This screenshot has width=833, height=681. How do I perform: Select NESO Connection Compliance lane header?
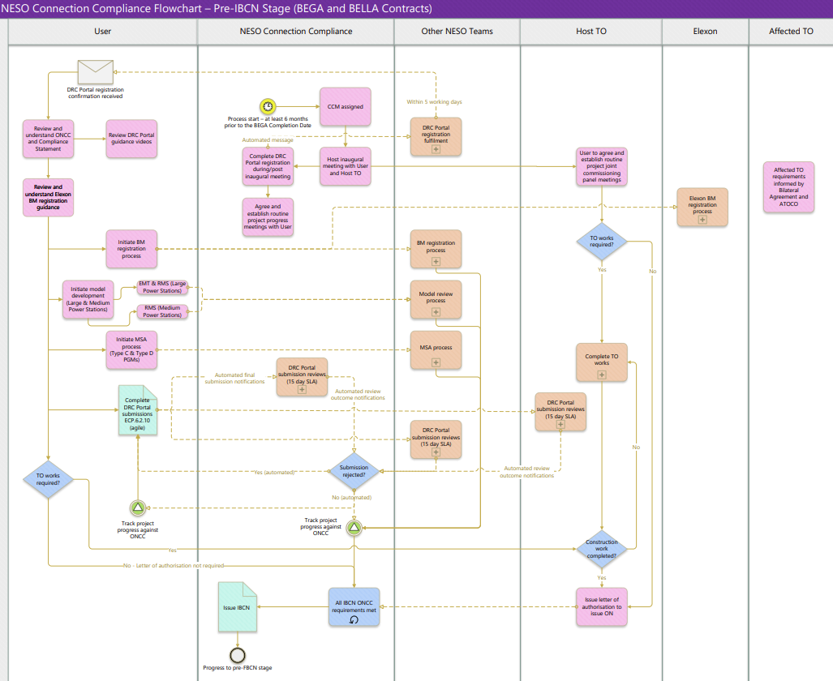pyautogui.click(x=296, y=32)
